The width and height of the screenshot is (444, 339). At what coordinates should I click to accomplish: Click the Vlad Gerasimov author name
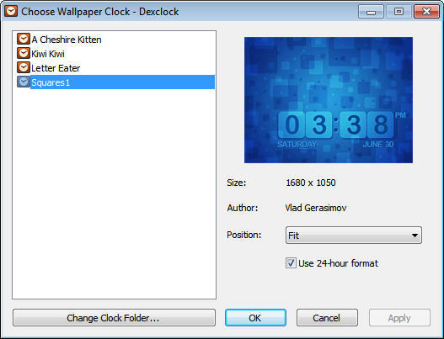point(316,208)
